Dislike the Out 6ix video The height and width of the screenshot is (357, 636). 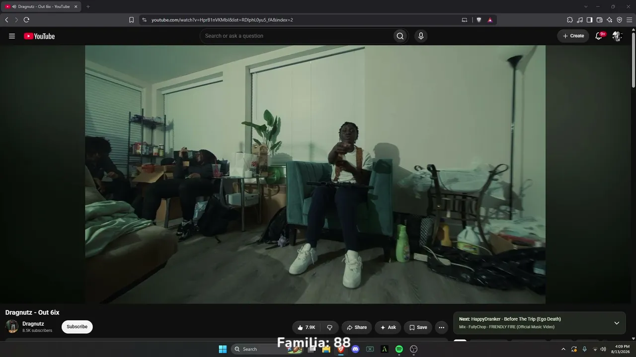tap(329, 327)
